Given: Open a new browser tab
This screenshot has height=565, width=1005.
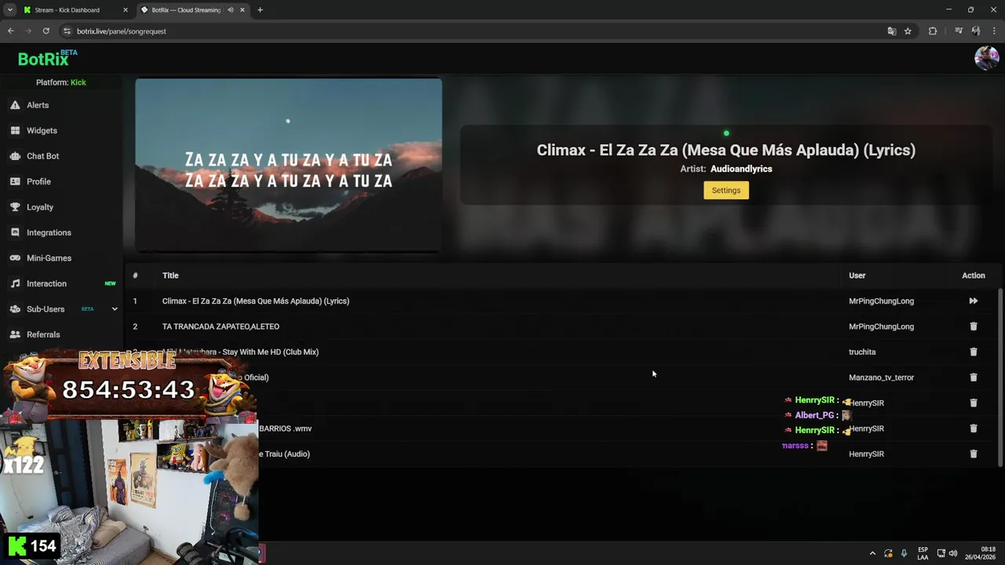Looking at the screenshot, I should tap(260, 10).
